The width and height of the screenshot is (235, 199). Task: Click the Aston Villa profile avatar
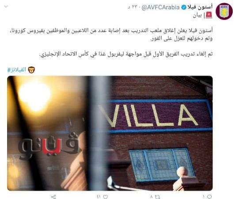click(x=224, y=11)
